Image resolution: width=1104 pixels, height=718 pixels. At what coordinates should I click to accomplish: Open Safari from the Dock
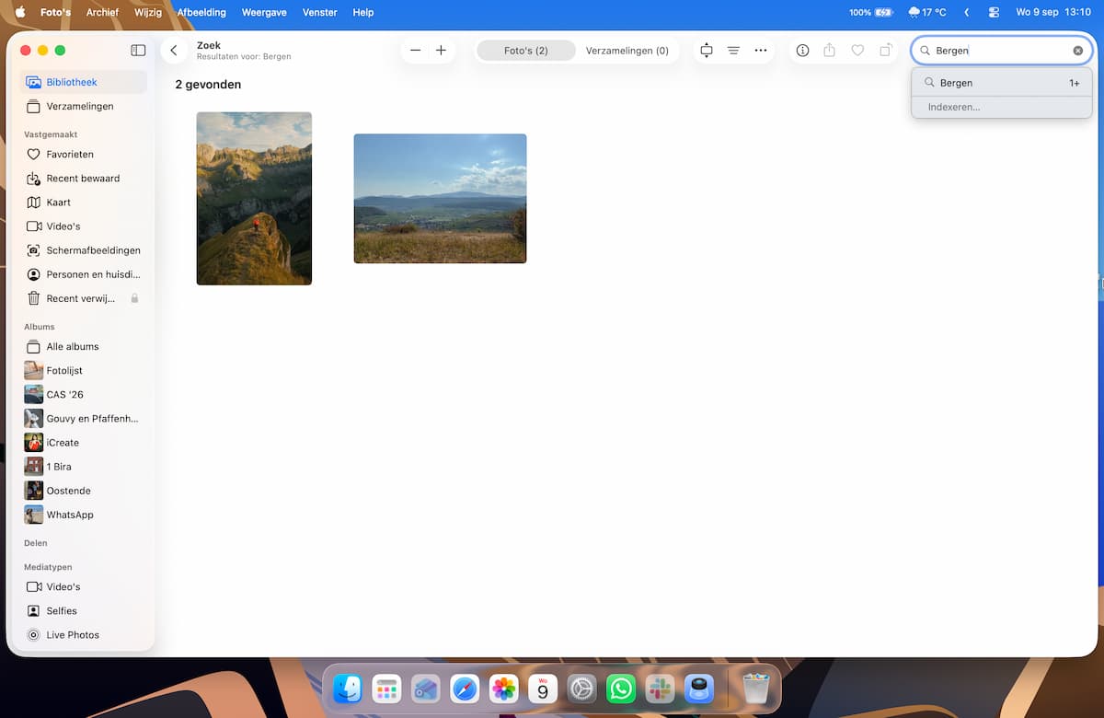coord(465,689)
